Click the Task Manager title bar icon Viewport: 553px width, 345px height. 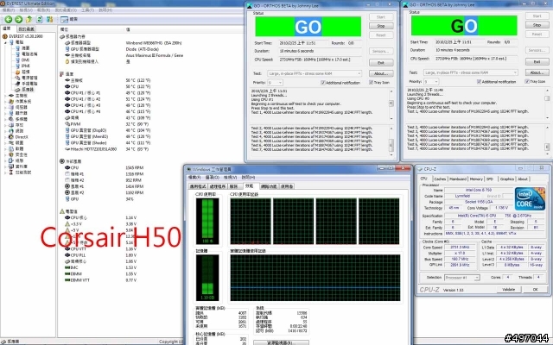coord(188,169)
